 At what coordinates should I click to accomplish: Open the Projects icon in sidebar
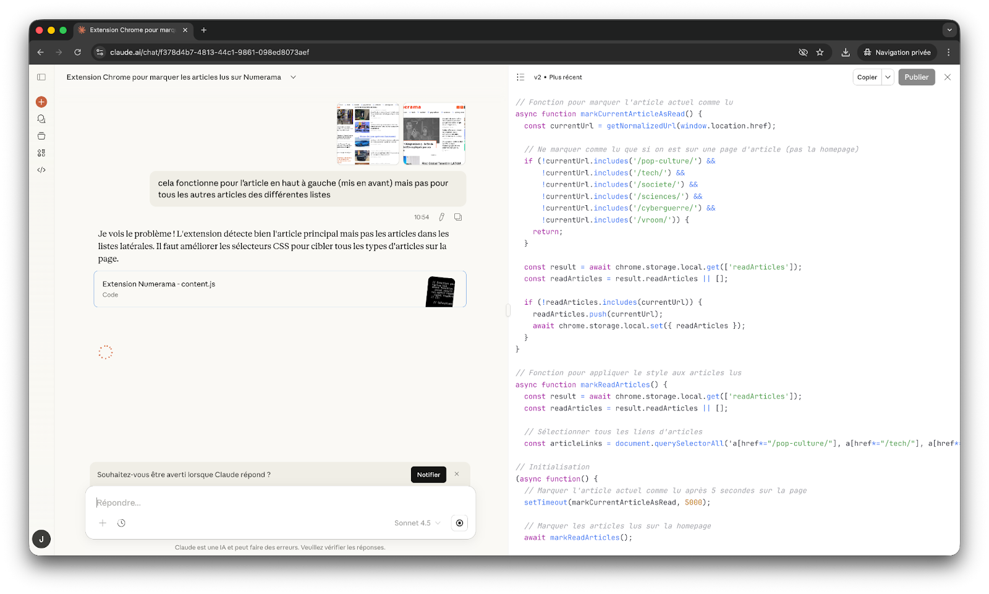point(41,136)
